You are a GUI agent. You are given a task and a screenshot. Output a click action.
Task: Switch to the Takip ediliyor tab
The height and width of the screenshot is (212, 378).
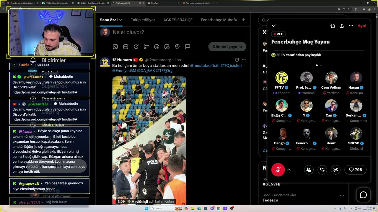tap(143, 20)
